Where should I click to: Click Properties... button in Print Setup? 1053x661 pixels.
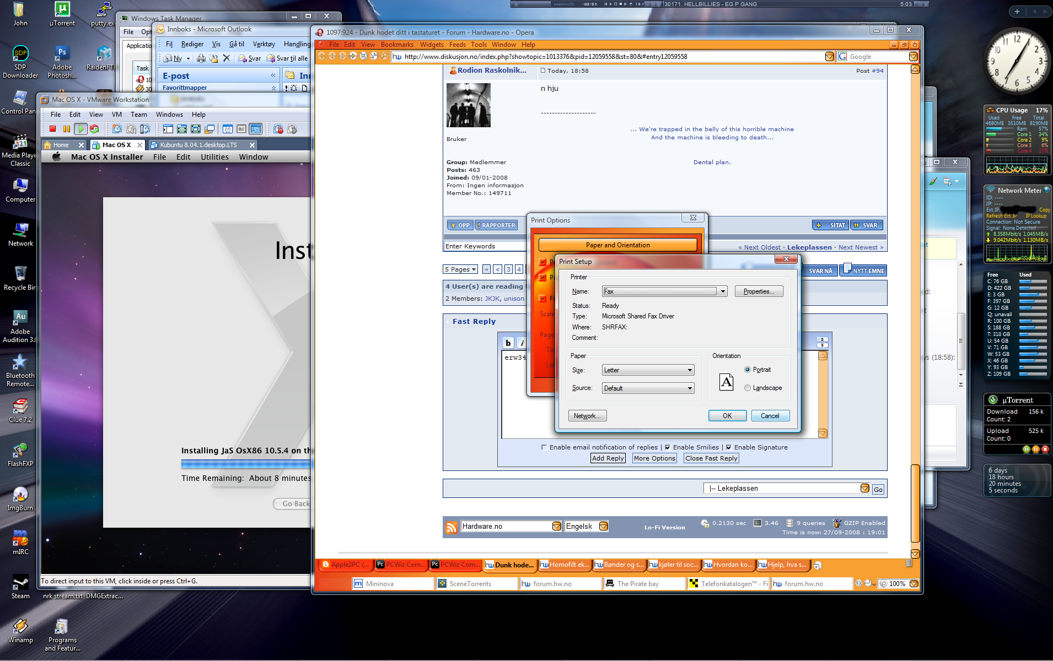coord(759,291)
